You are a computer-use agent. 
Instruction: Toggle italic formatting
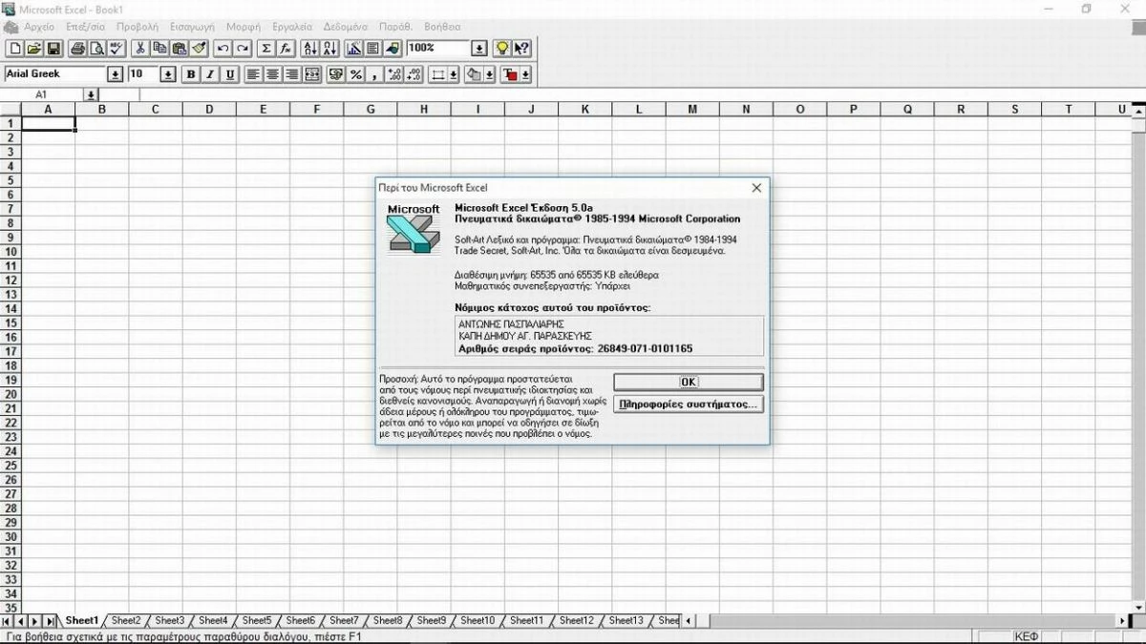click(x=209, y=73)
